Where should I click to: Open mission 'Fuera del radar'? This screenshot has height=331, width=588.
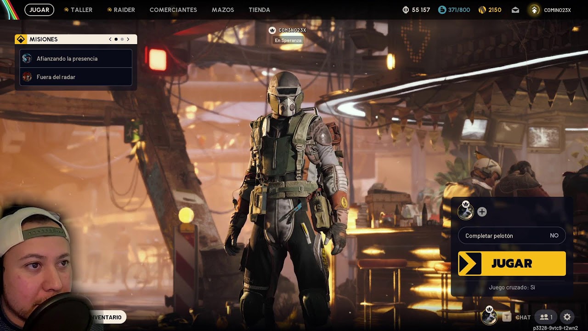point(76,77)
